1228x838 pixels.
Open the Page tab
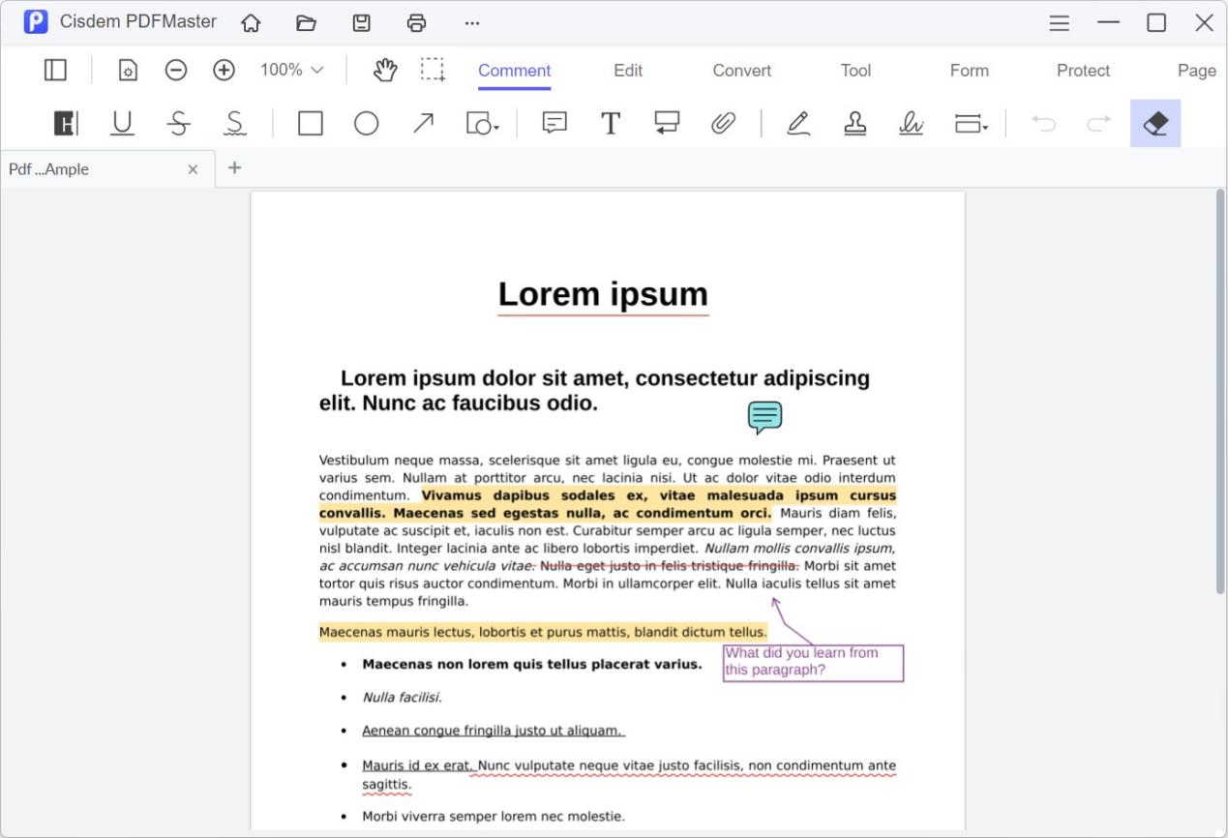pyautogui.click(x=1197, y=71)
